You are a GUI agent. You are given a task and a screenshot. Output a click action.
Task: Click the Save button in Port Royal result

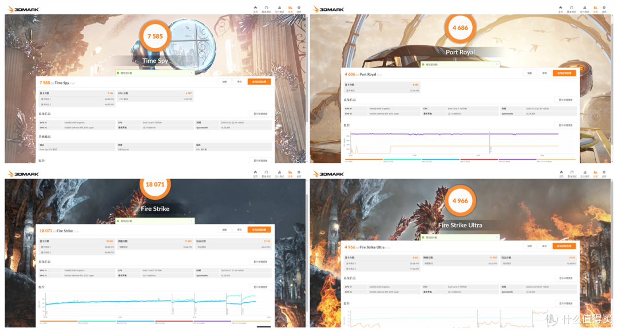point(544,73)
